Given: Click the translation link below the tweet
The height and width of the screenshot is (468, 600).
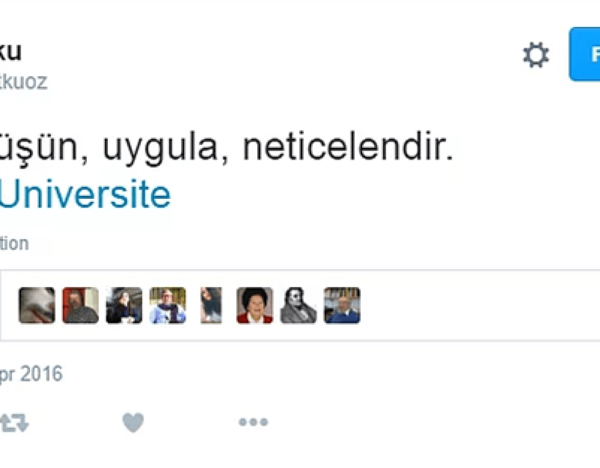Looking at the screenshot, I should pos(14,243).
